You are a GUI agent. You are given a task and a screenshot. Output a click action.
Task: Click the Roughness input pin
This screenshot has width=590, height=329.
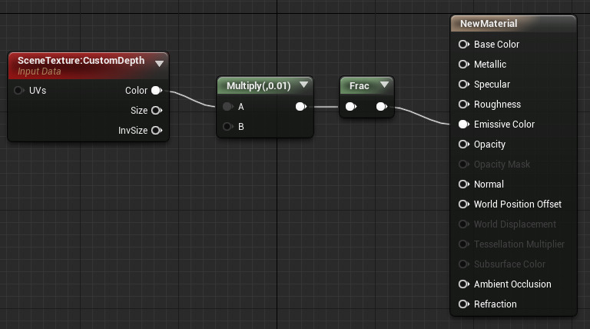click(x=463, y=105)
